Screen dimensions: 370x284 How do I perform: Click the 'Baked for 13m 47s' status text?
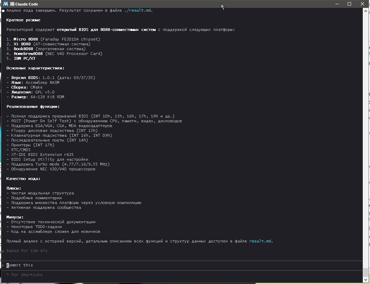(x=27, y=251)
